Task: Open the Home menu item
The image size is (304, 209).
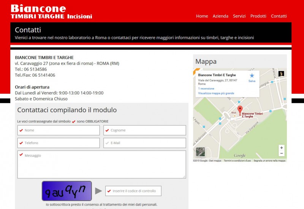Action: tap(202, 16)
